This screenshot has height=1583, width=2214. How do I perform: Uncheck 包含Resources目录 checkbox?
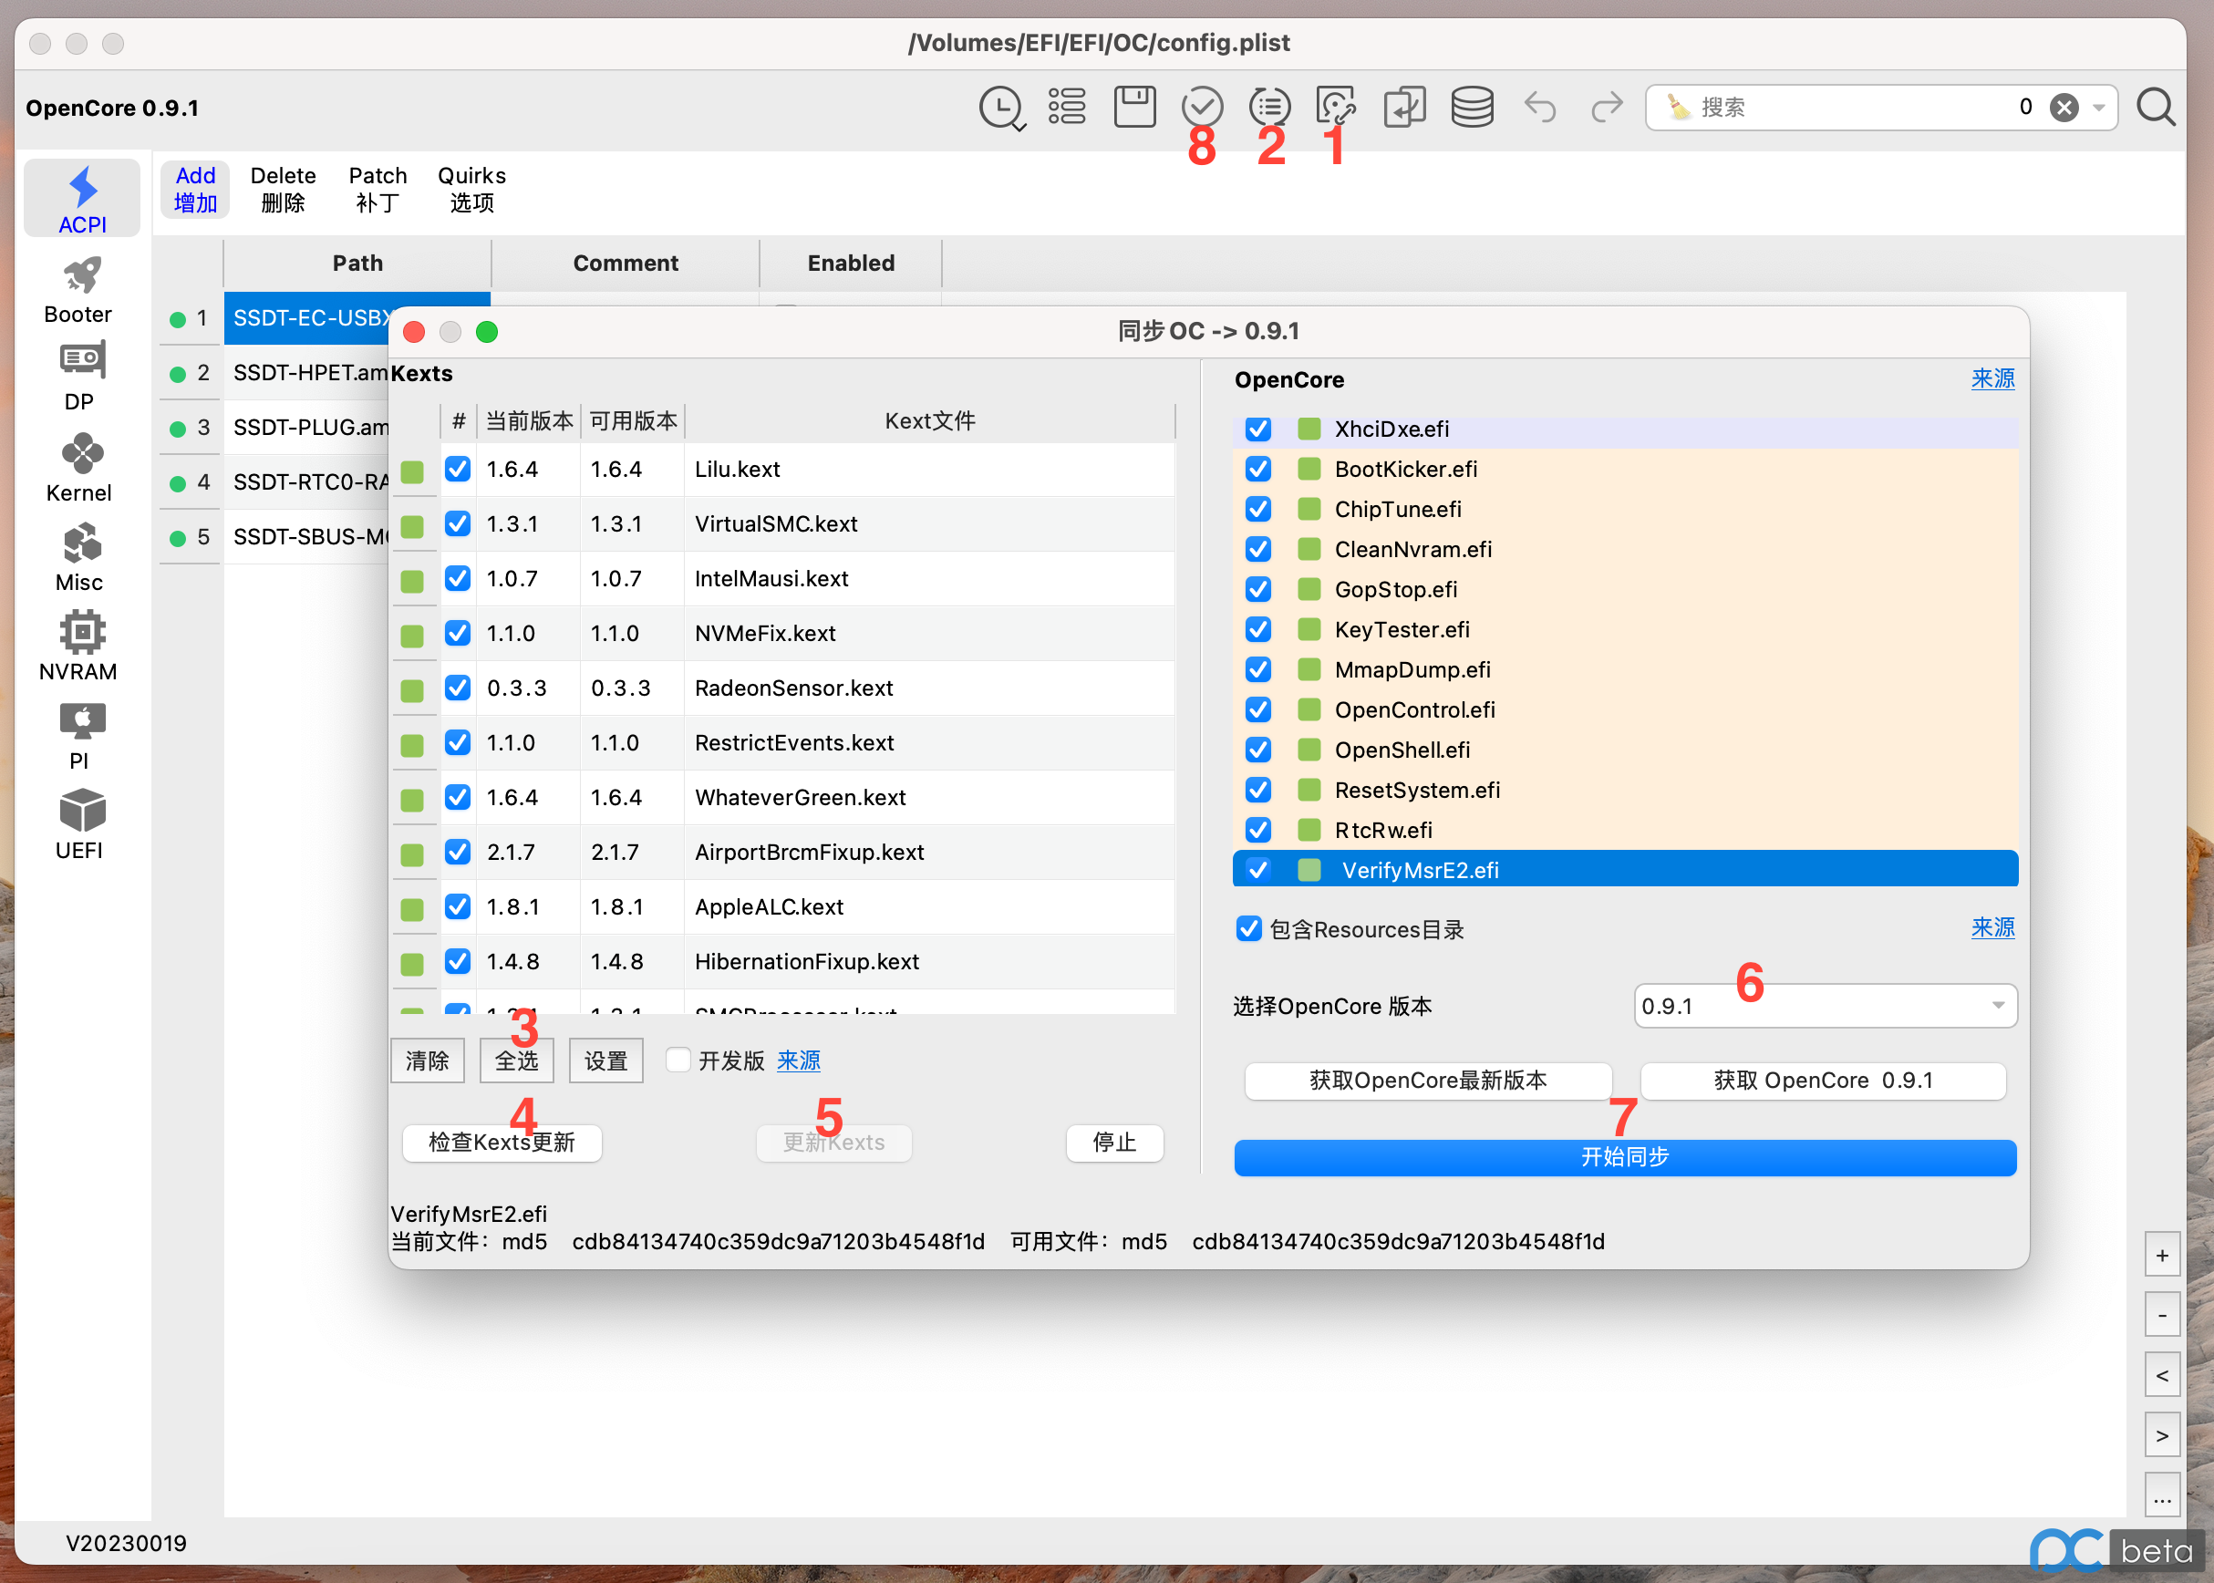tap(1248, 928)
